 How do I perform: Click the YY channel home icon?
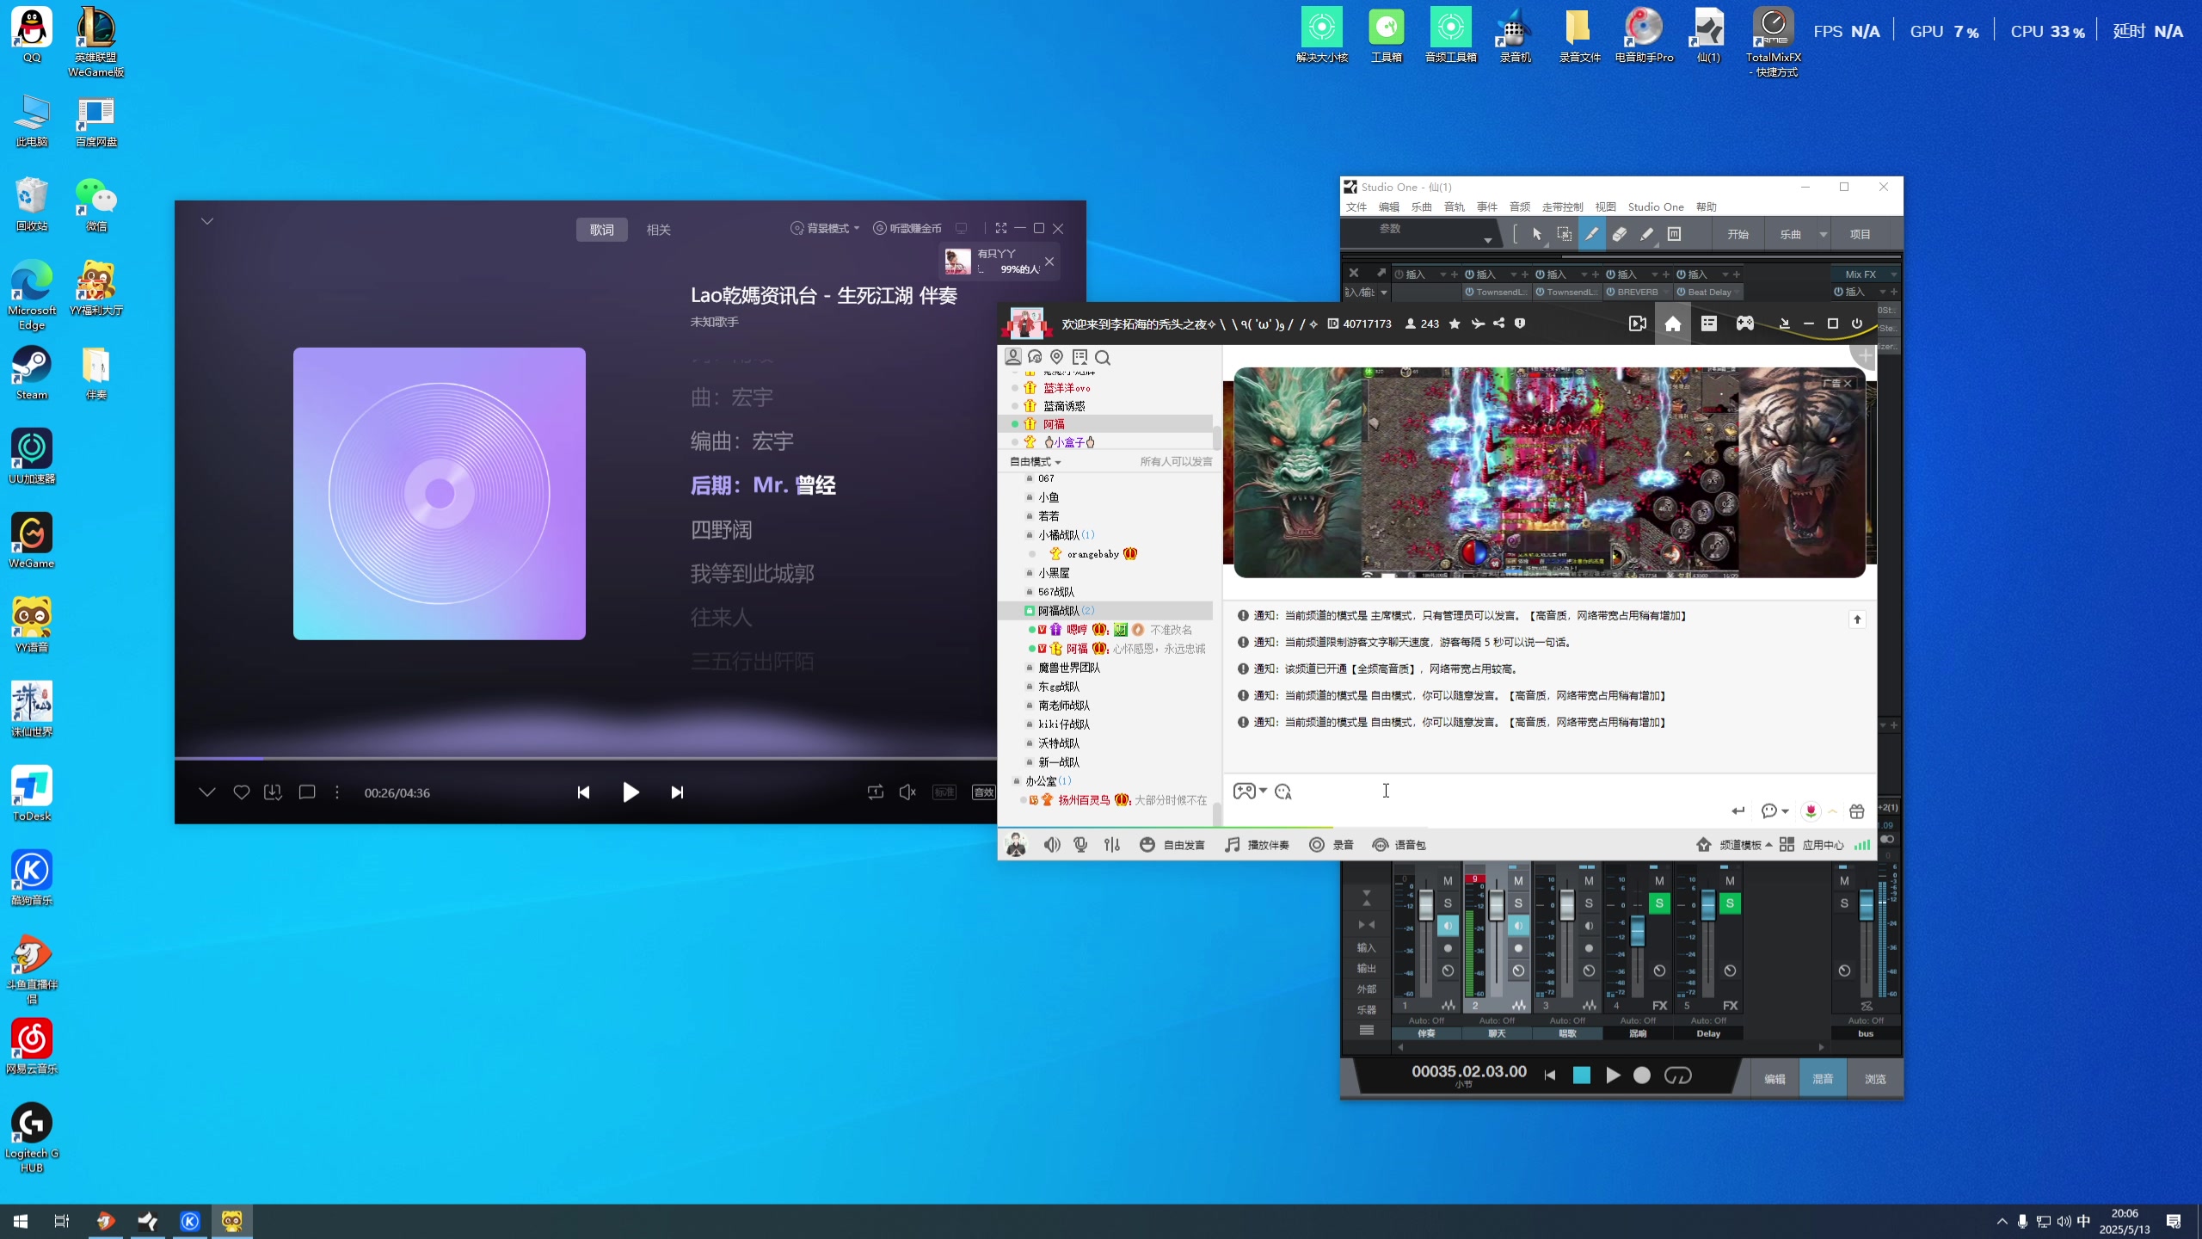[x=1672, y=324]
